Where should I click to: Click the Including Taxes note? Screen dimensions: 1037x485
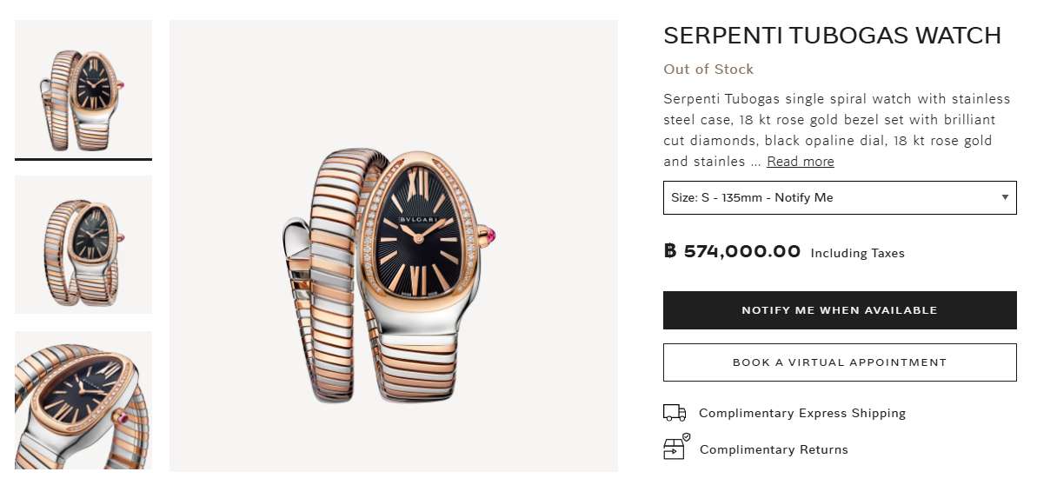(x=857, y=254)
